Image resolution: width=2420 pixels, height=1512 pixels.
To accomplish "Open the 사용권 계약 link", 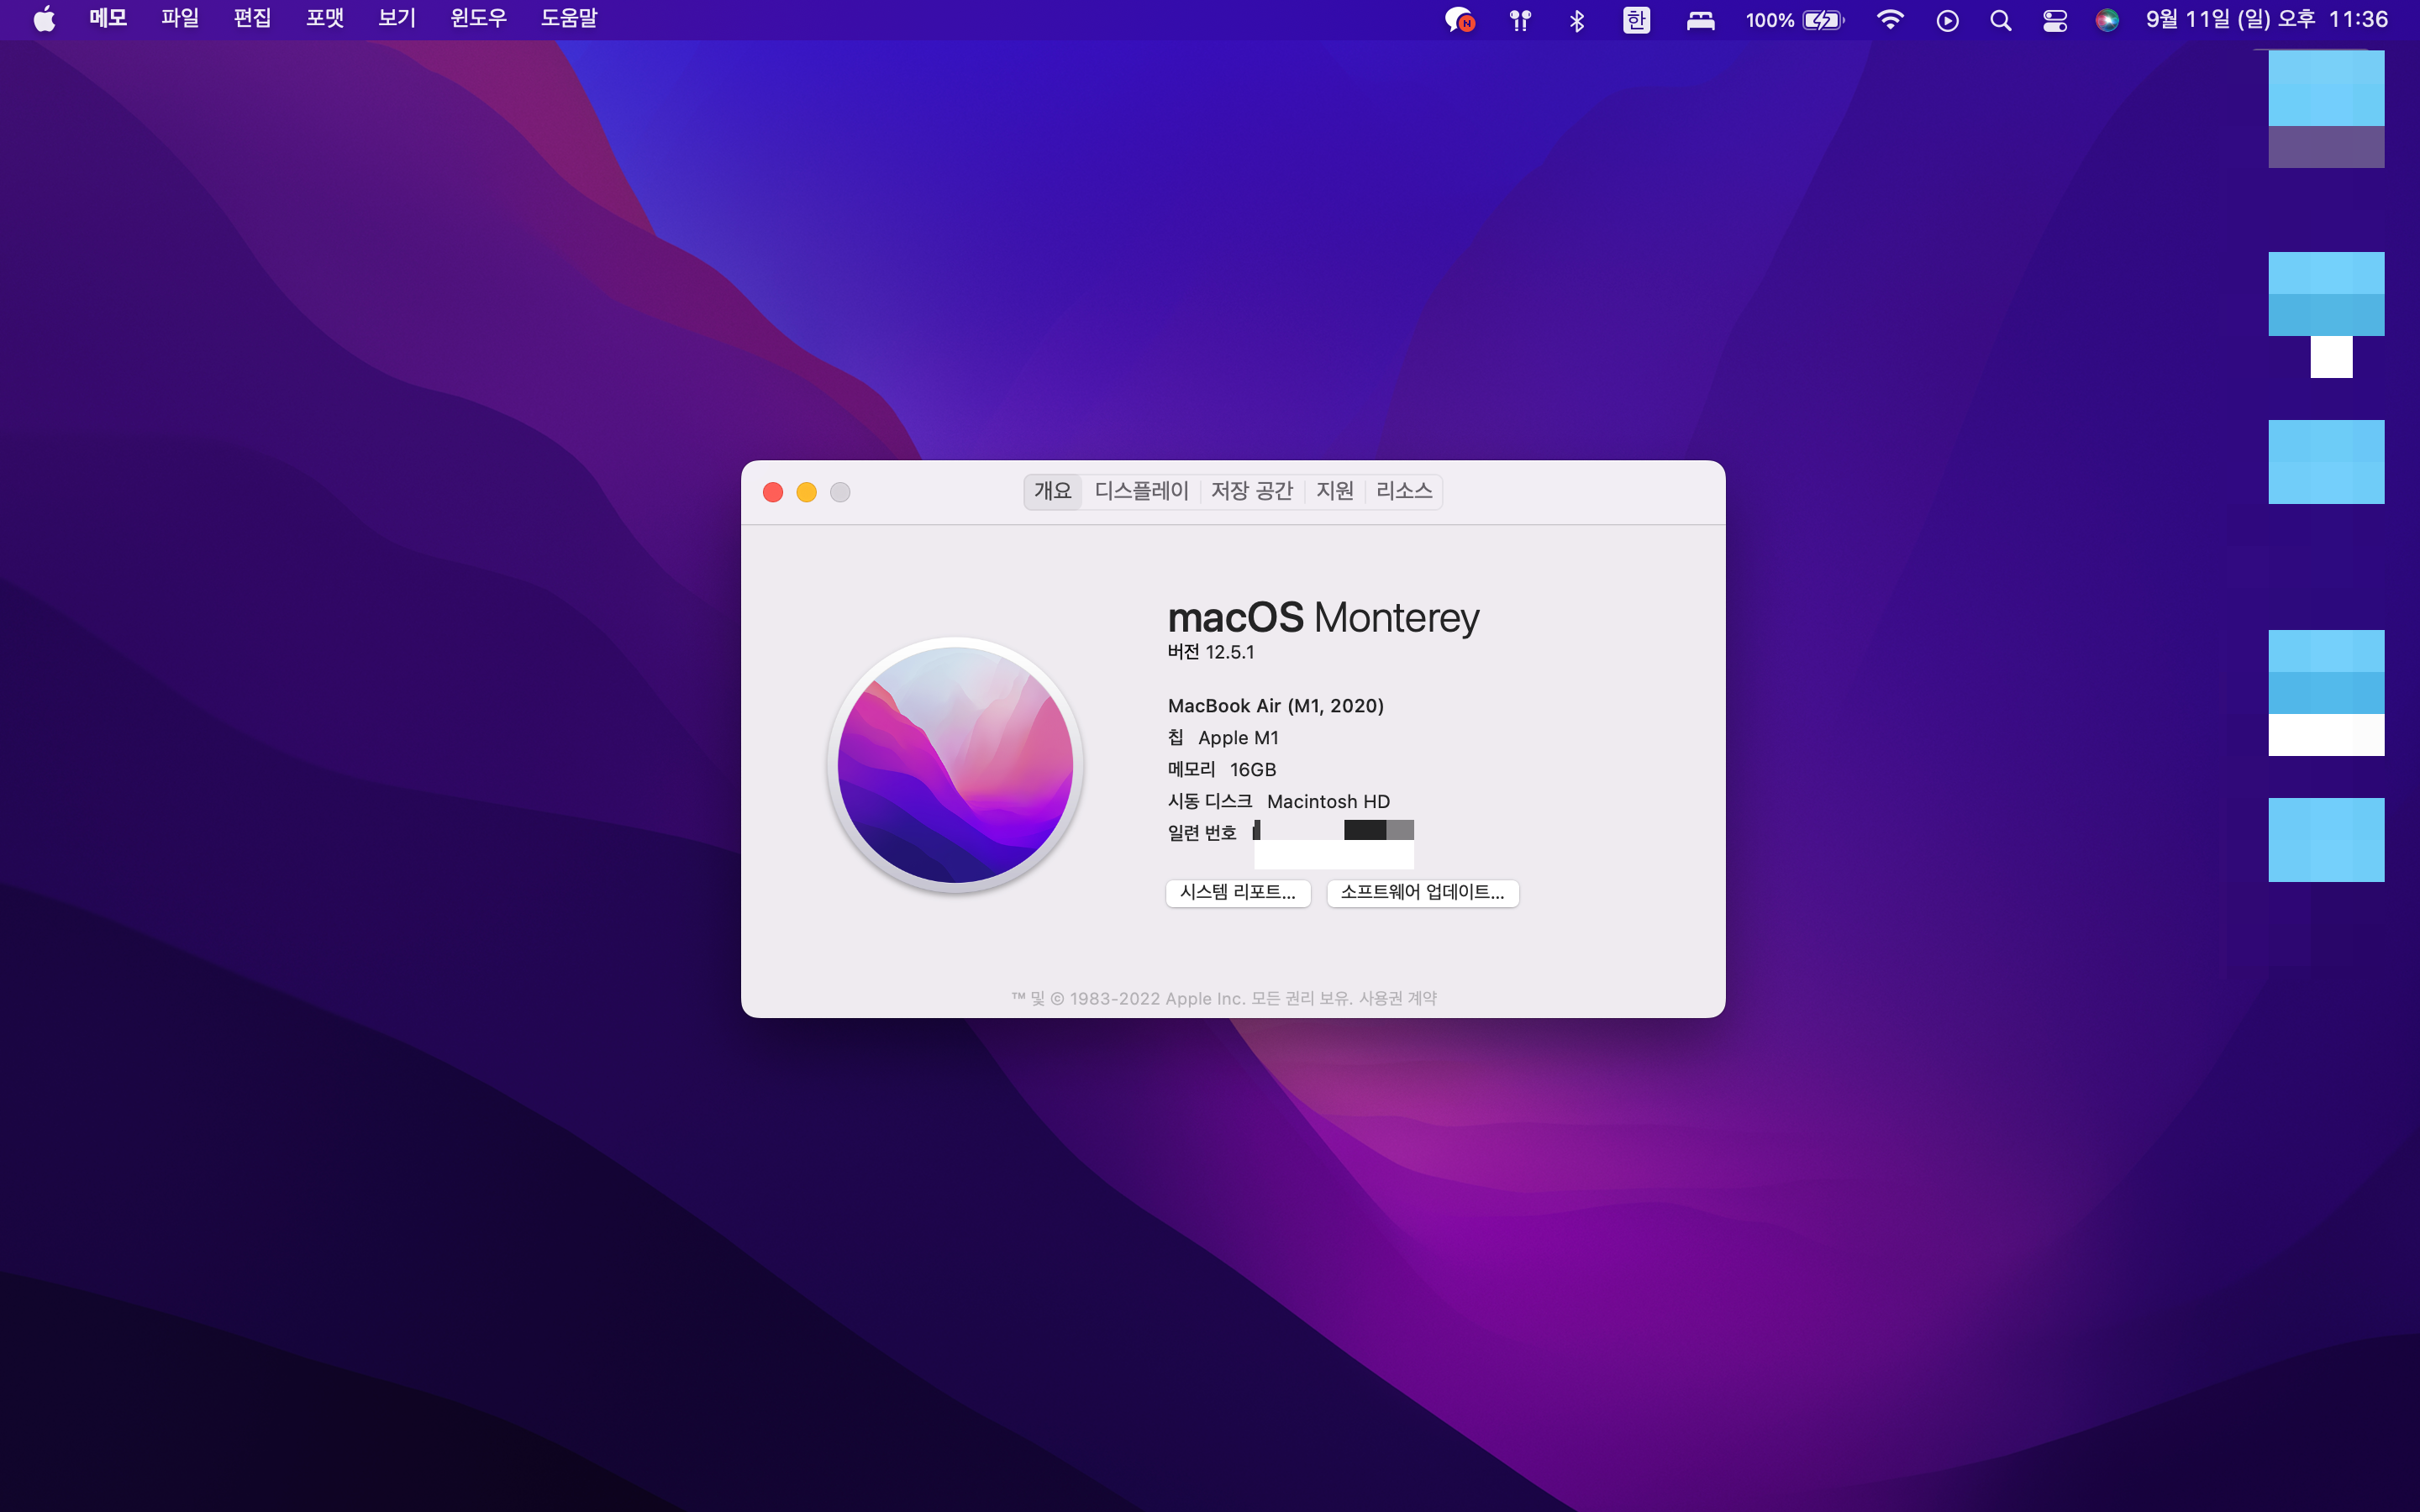I will click(1397, 998).
